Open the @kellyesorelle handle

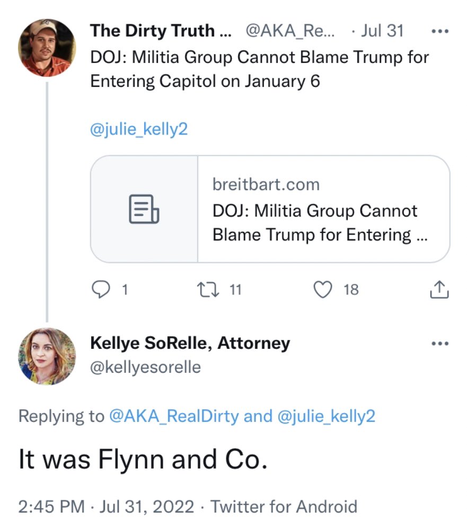tap(146, 367)
